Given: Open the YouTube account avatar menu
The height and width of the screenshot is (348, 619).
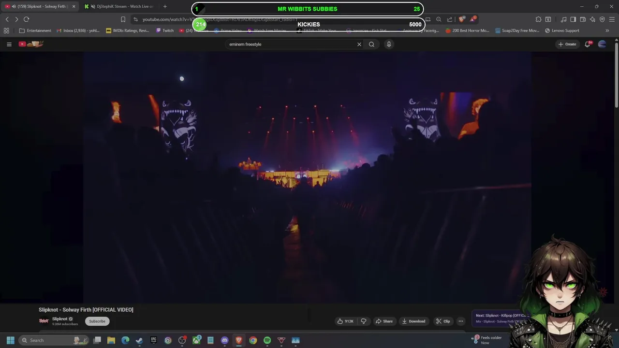Looking at the screenshot, I should (602, 44).
